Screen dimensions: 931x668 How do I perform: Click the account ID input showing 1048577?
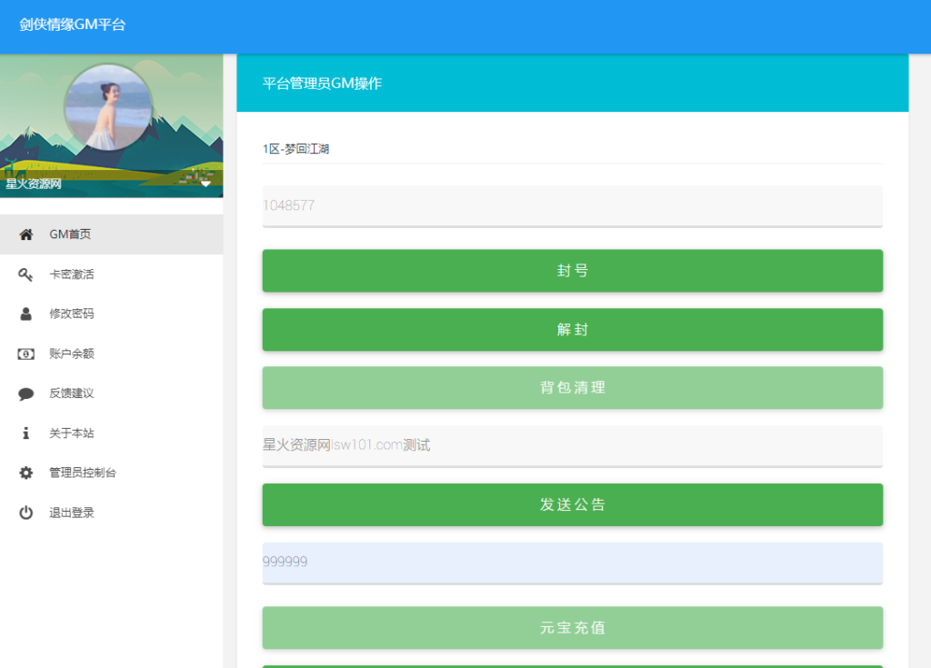[572, 206]
